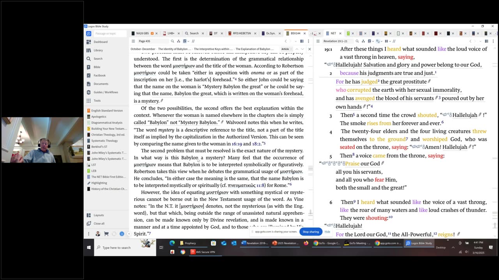Open Layouts in sidebar

(98, 215)
